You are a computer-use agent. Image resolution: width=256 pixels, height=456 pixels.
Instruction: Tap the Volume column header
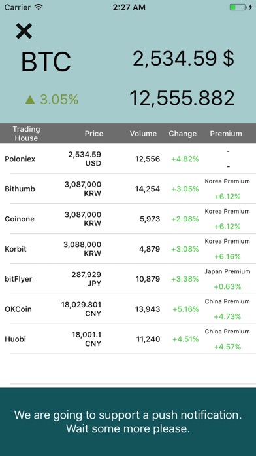pos(143,134)
